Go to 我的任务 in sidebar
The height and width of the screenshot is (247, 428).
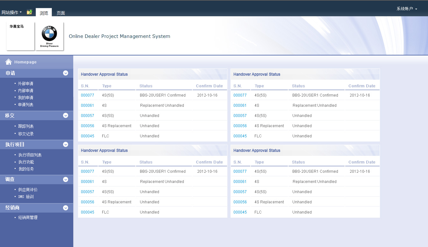click(26, 169)
